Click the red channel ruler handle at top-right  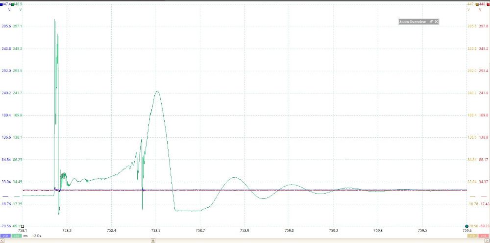pyautogui.click(x=488, y=4)
